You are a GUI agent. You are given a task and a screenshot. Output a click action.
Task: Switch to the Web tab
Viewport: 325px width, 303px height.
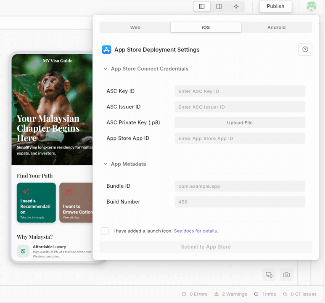pyautogui.click(x=135, y=27)
